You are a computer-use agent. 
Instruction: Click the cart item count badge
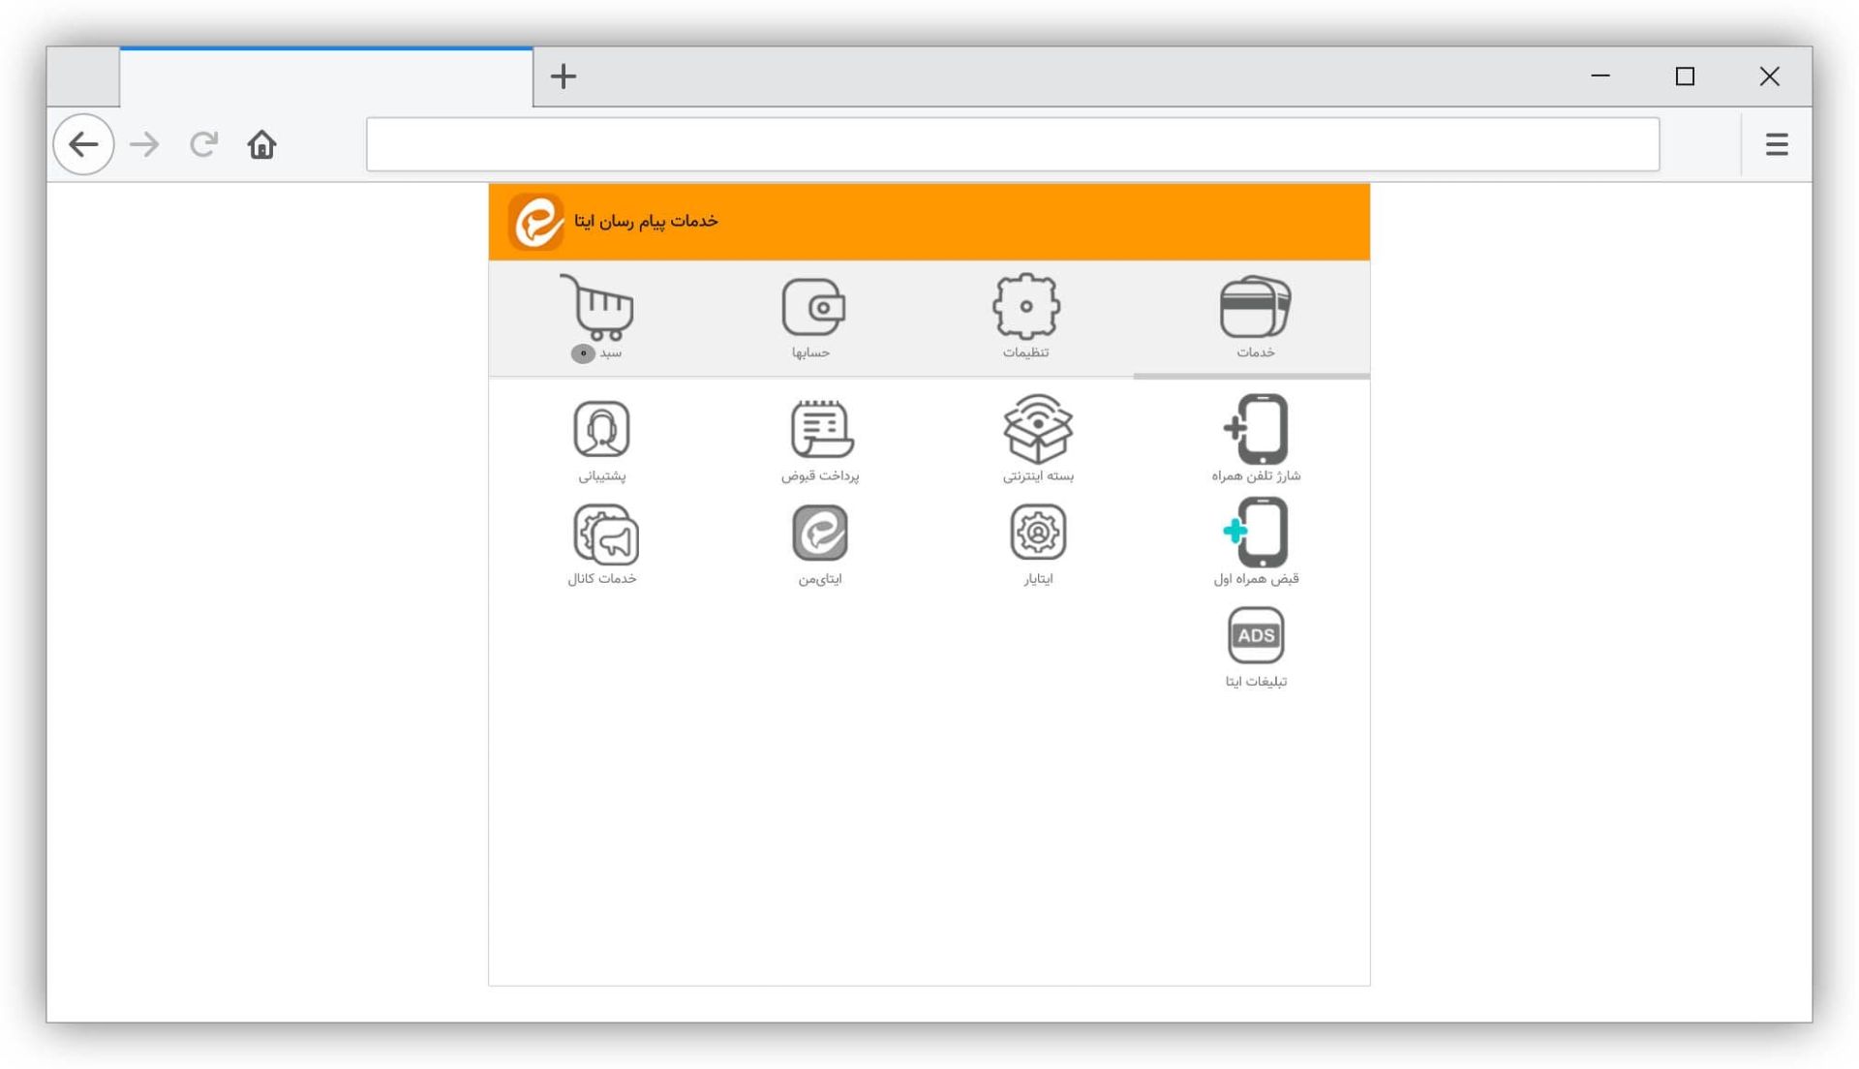pos(583,353)
